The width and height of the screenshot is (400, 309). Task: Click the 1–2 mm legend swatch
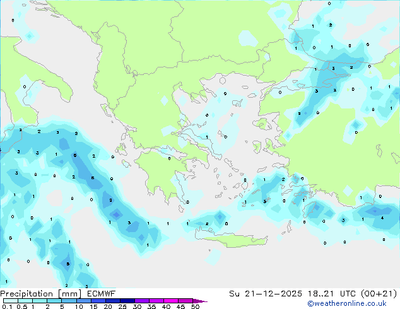pyautogui.click(x=40, y=301)
